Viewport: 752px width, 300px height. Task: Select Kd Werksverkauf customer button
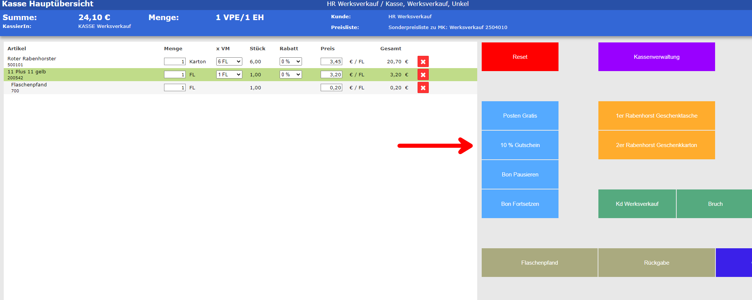pos(637,204)
